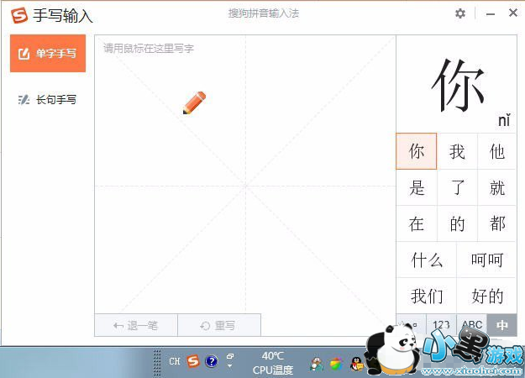Image resolution: width=525 pixels, height=378 pixels.
Task: Pick candidate character 你
Action: (x=416, y=151)
